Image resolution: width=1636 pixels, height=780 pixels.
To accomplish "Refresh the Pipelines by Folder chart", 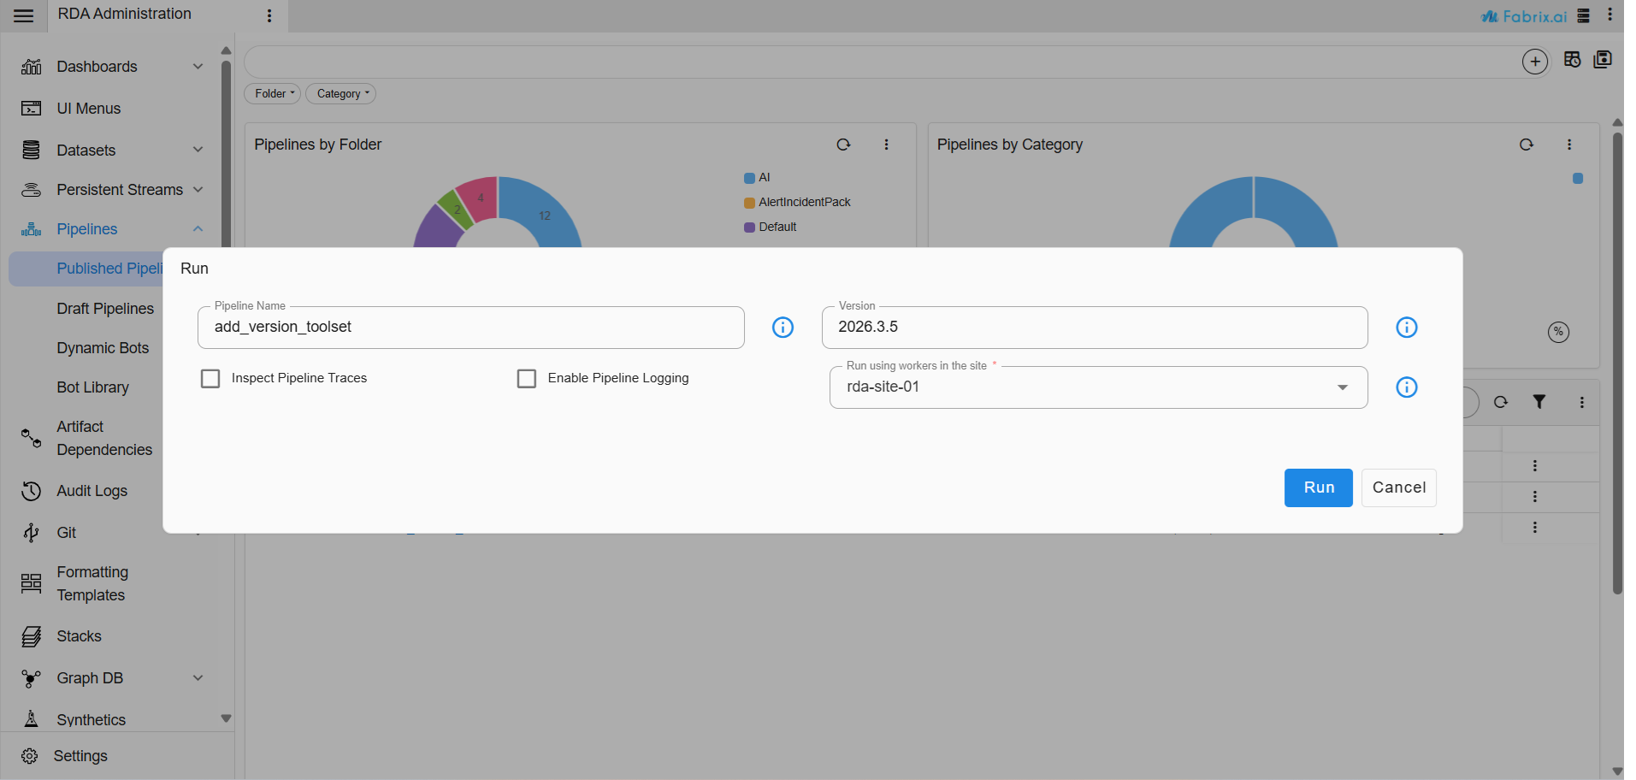I will point(843,145).
